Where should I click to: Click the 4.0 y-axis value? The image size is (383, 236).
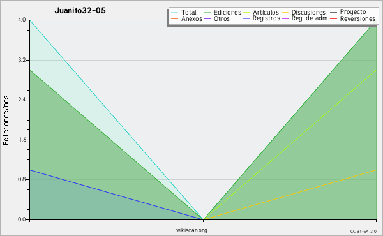tap(22, 20)
